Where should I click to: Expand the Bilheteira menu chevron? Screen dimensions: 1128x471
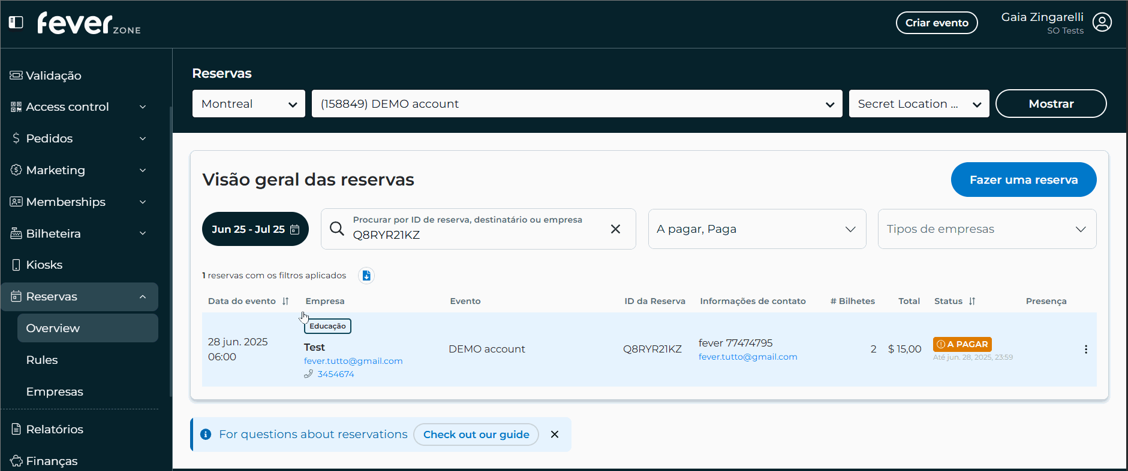tap(143, 233)
